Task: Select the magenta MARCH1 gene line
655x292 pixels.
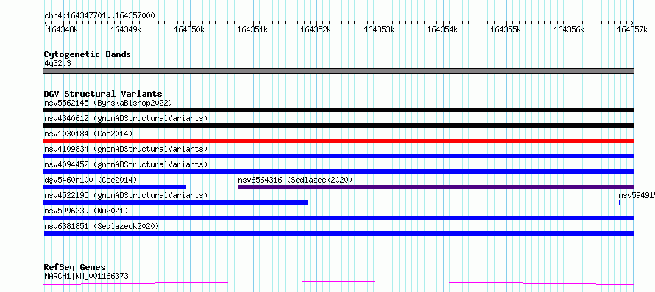Action: pos(339,283)
